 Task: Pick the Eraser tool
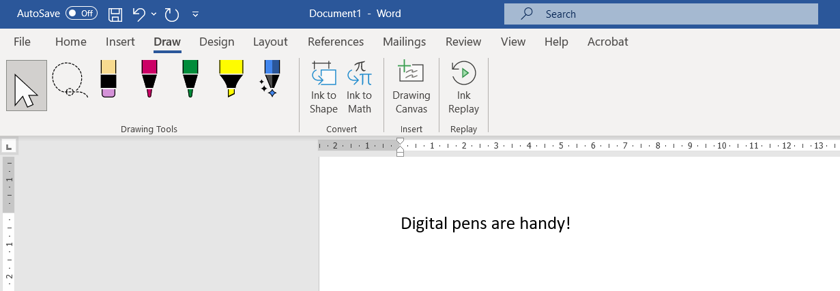[108, 78]
